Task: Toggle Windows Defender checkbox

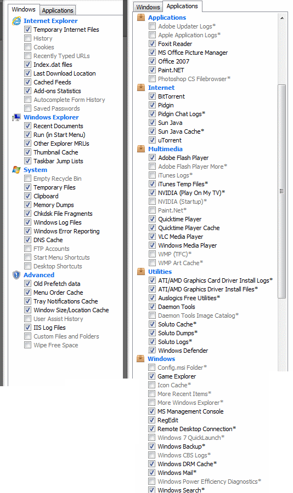Action: click(152, 350)
